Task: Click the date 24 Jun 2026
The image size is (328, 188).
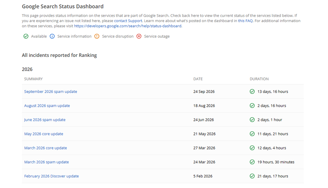Action: [x=203, y=120]
